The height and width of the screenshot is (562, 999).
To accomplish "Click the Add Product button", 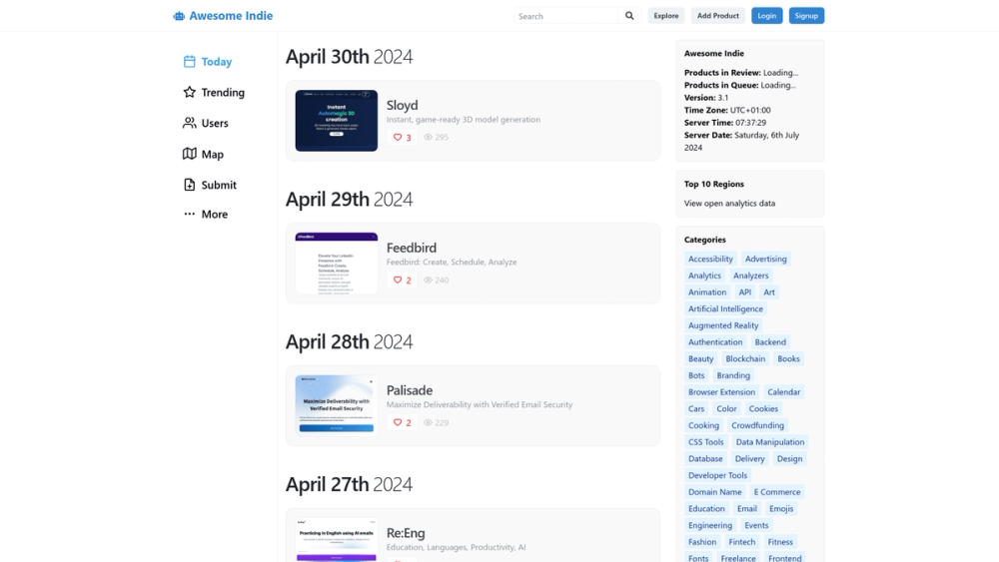I will point(717,16).
